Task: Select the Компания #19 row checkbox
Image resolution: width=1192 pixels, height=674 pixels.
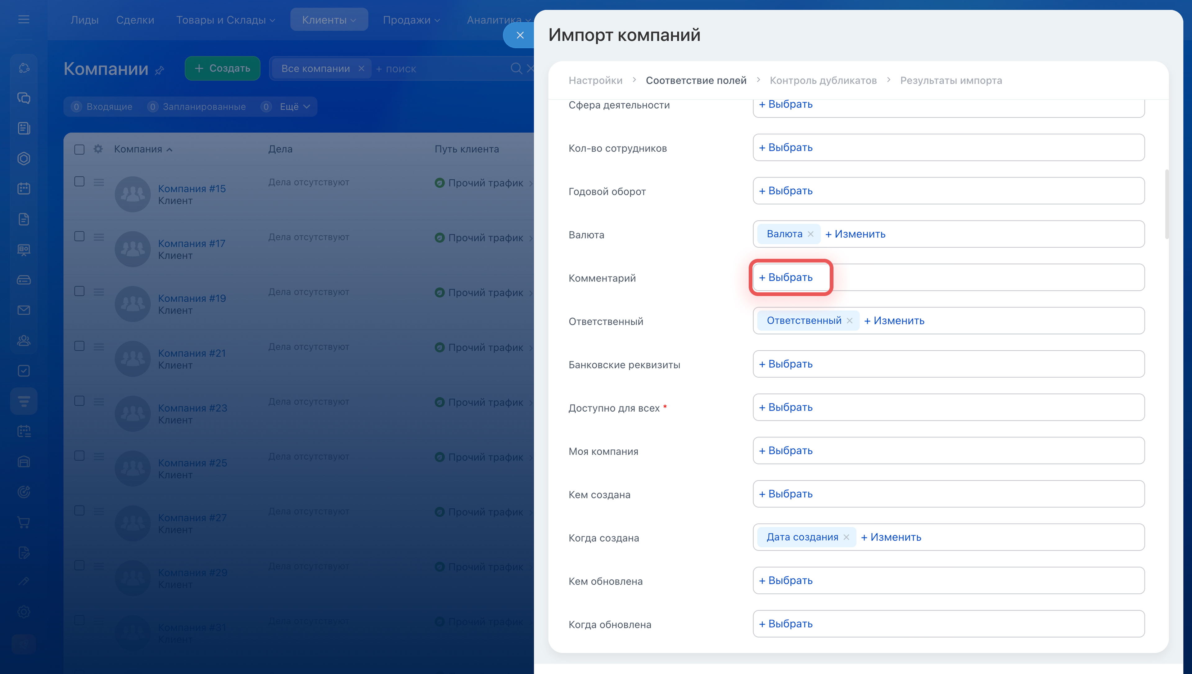Action: point(79,291)
